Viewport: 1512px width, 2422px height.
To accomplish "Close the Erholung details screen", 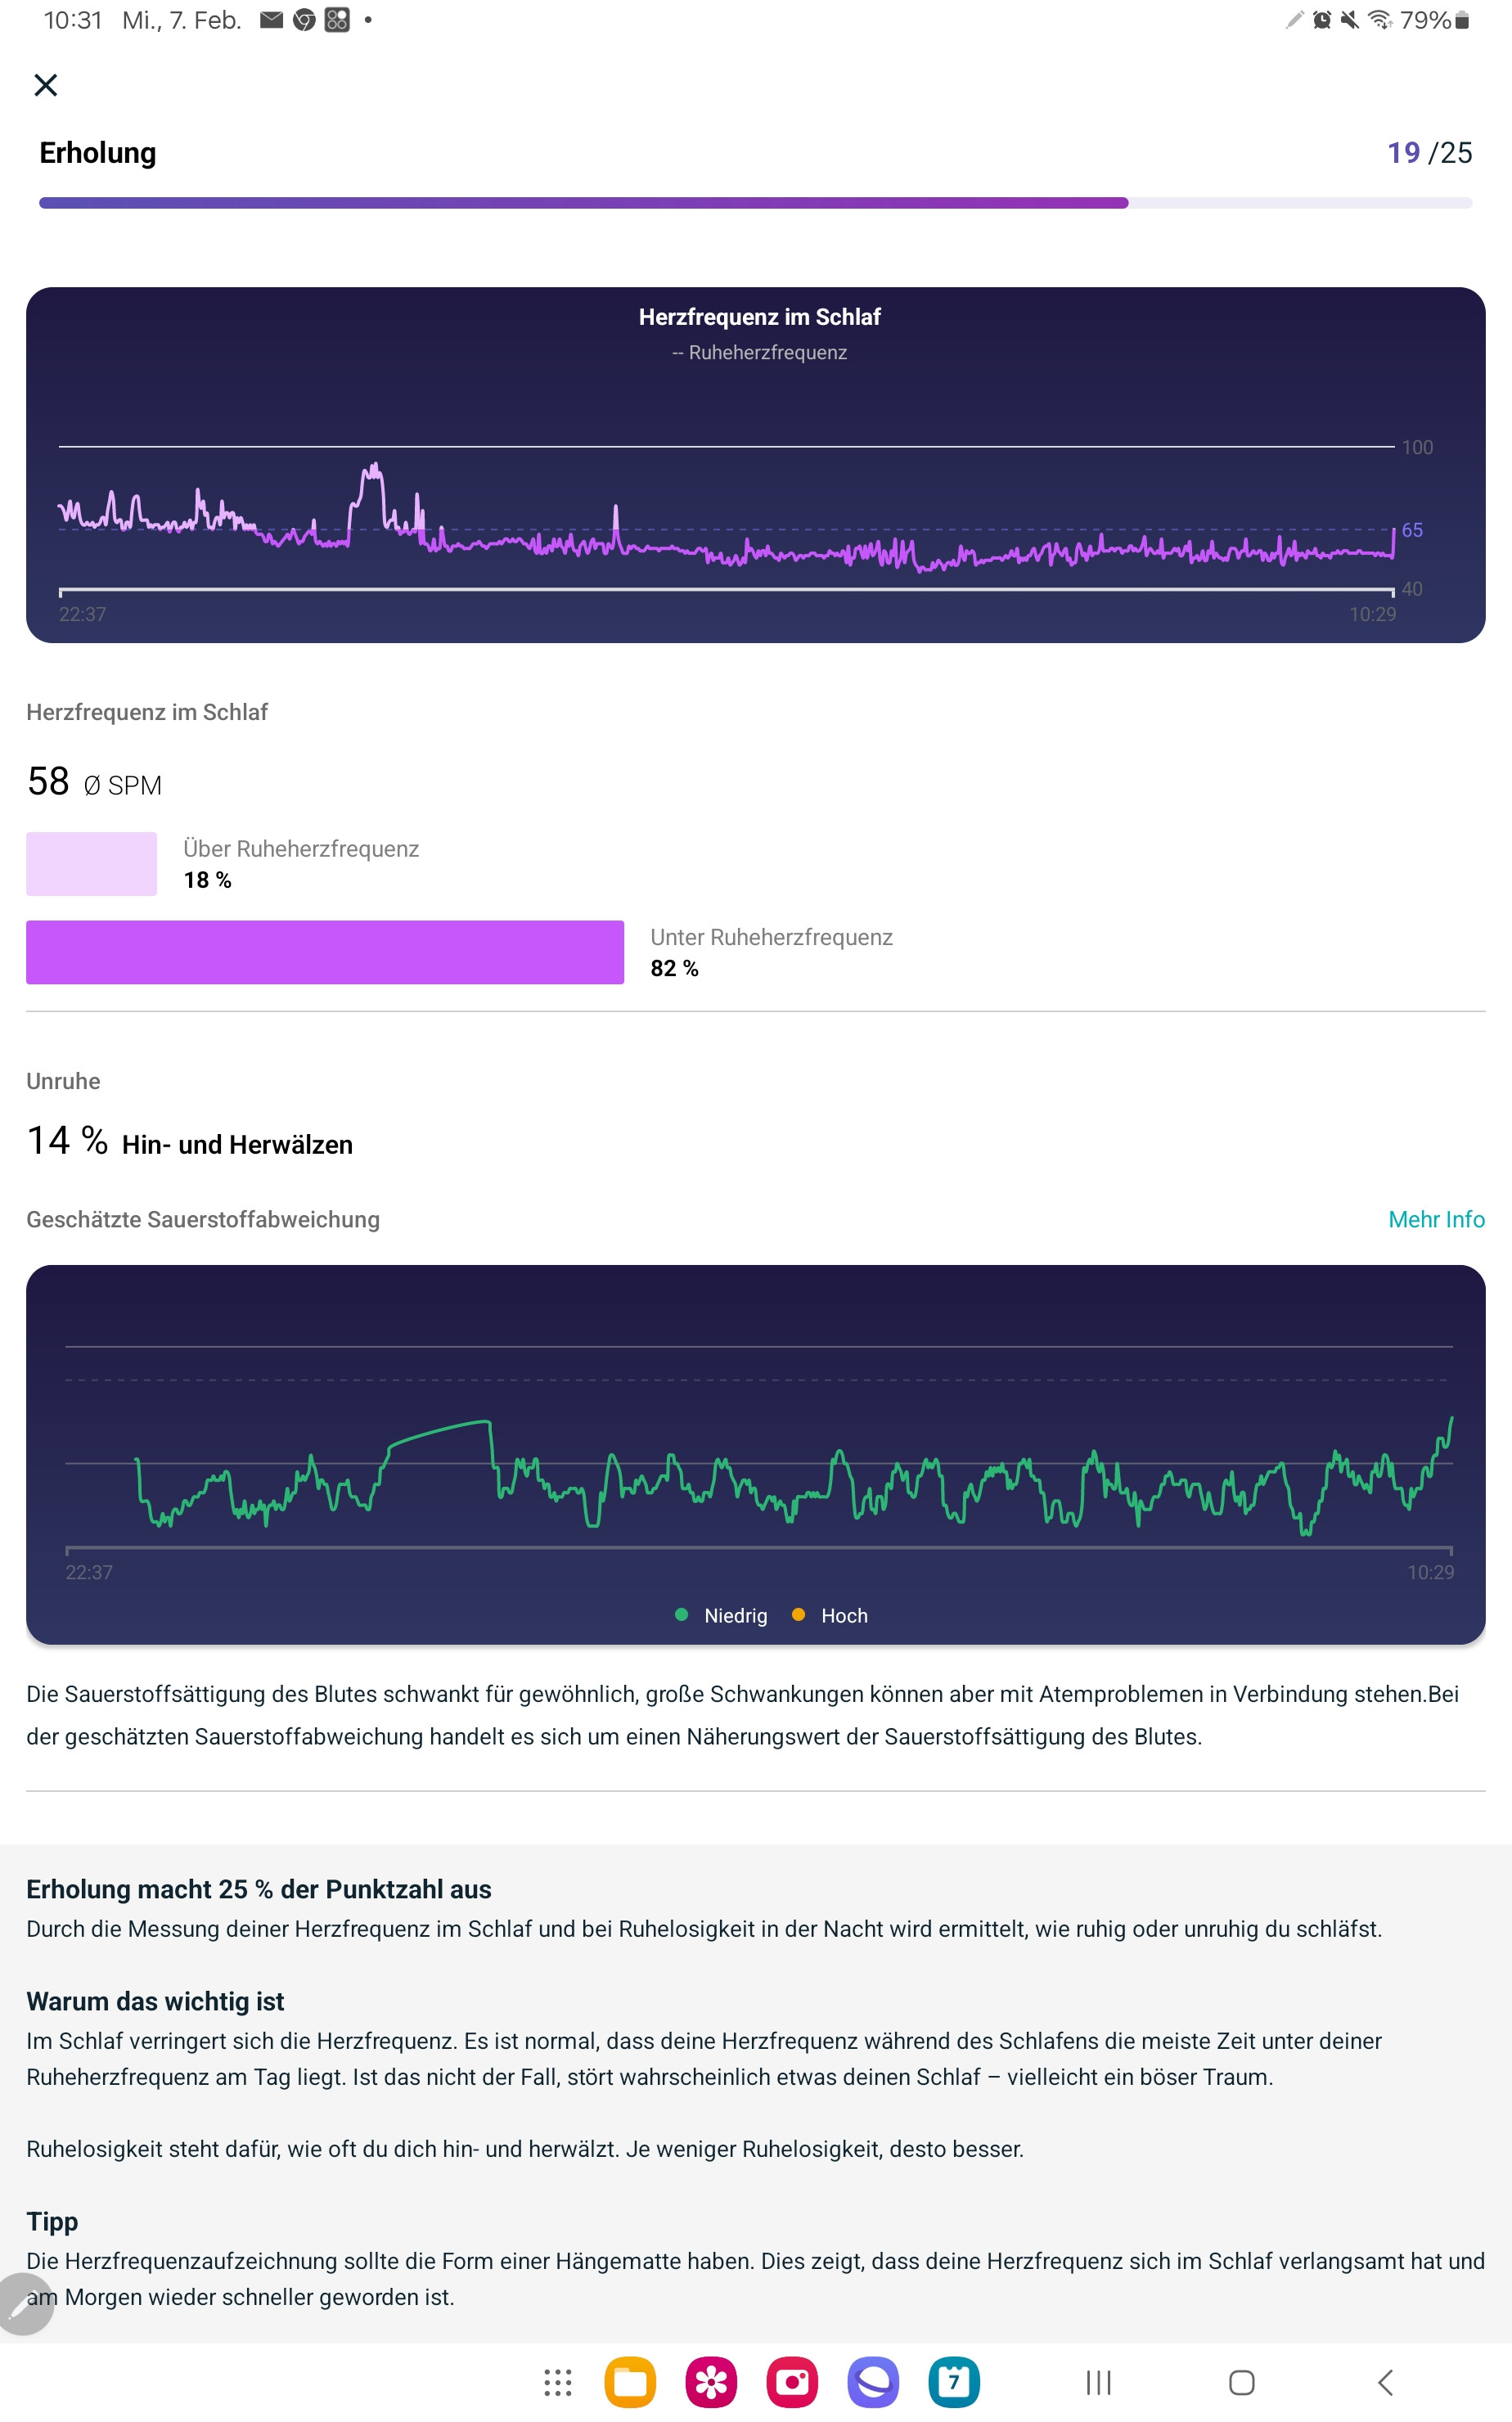I will (x=46, y=85).
